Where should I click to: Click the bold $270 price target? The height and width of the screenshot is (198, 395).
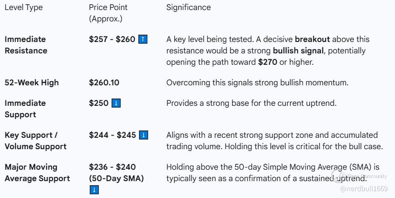pos(267,62)
